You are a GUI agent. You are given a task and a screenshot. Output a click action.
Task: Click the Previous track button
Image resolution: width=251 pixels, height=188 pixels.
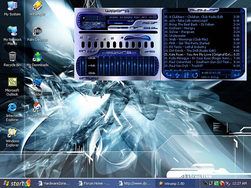coord(81,38)
